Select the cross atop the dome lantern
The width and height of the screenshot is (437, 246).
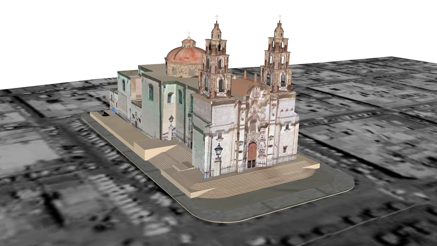click(x=189, y=35)
